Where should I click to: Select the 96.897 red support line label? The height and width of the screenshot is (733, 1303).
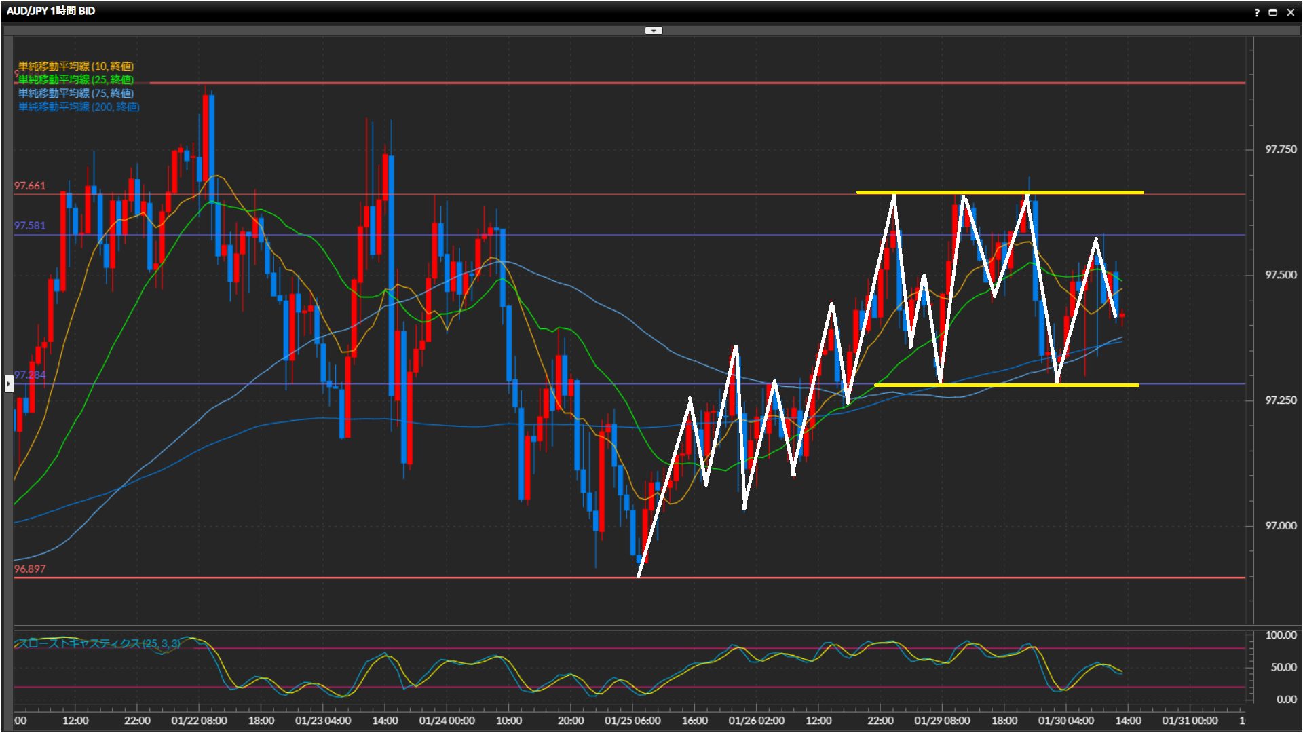(x=30, y=569)
